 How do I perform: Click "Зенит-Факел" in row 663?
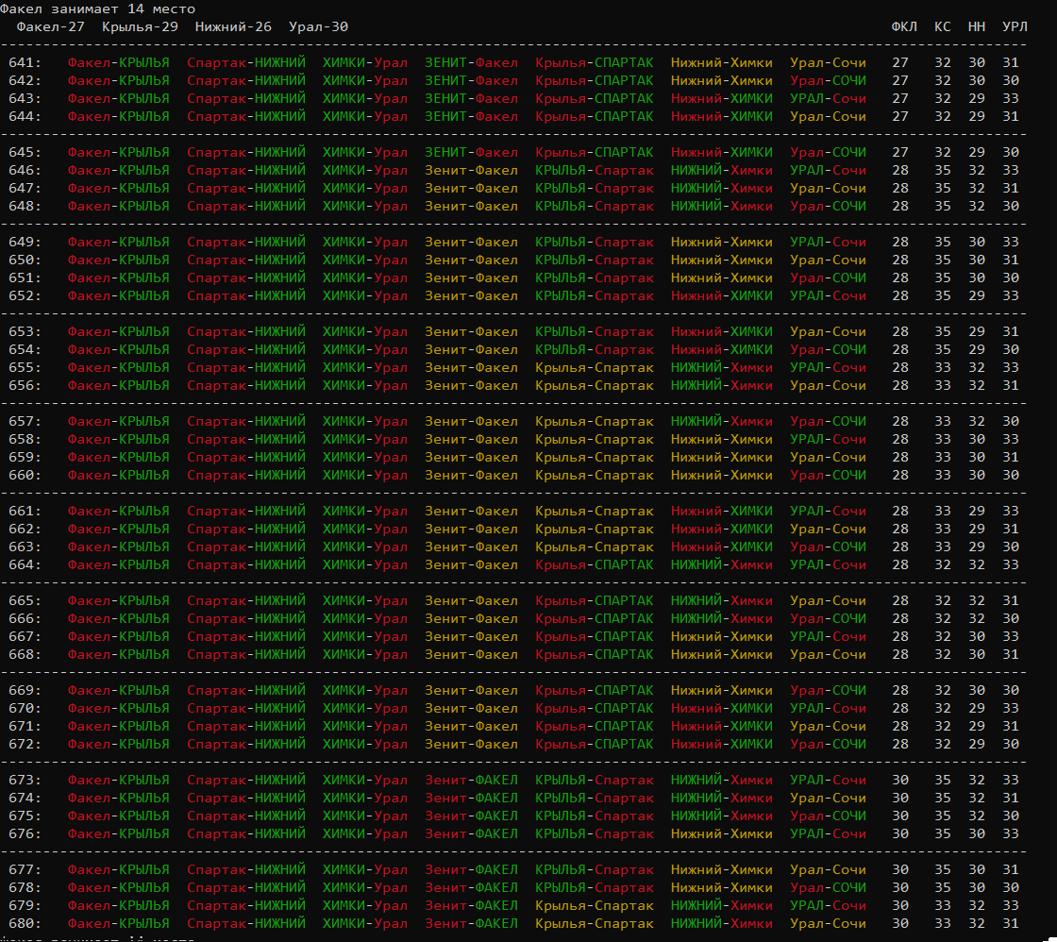pyautogui.click(x=471, y=547)
